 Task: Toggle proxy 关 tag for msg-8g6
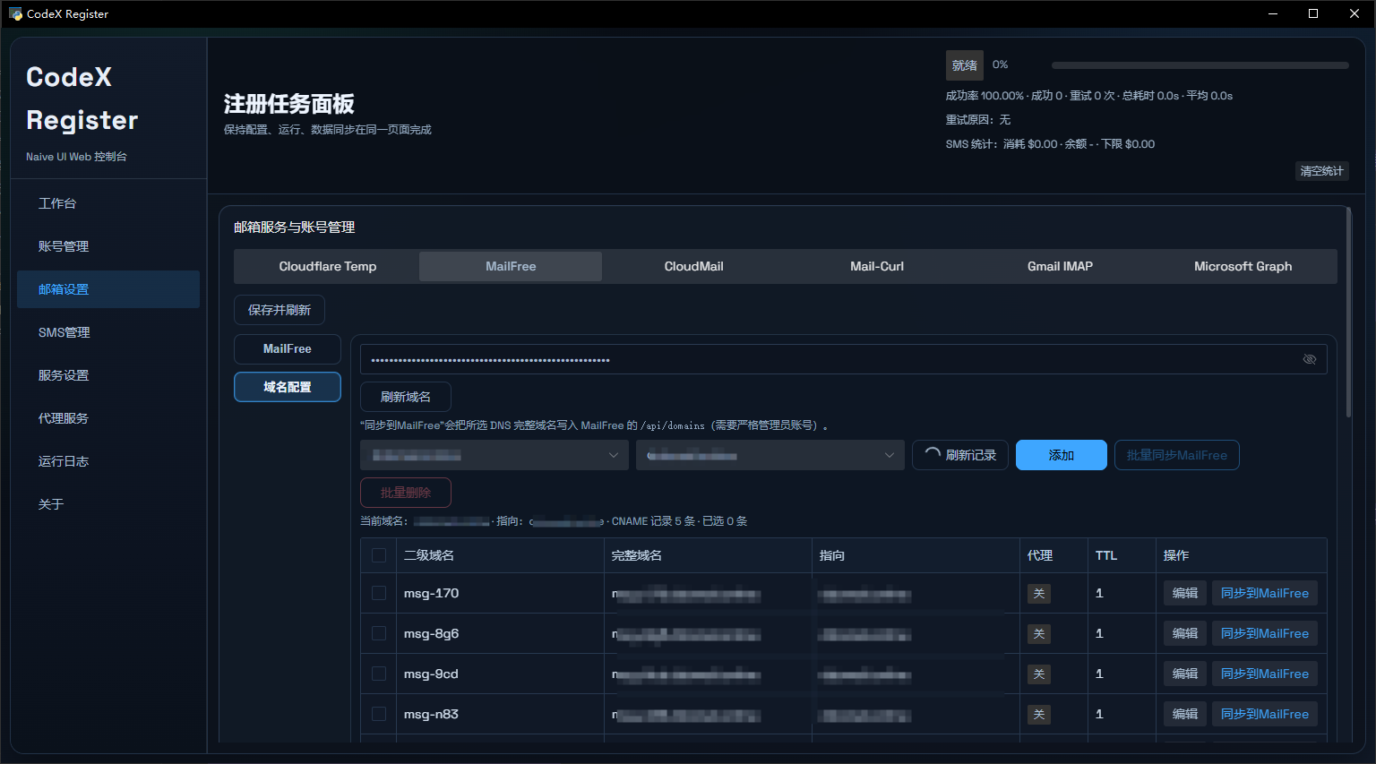(1039, 634)
